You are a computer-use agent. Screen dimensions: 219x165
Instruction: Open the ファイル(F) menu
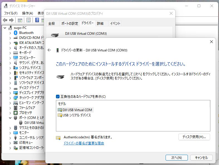[x=11, y=13]
